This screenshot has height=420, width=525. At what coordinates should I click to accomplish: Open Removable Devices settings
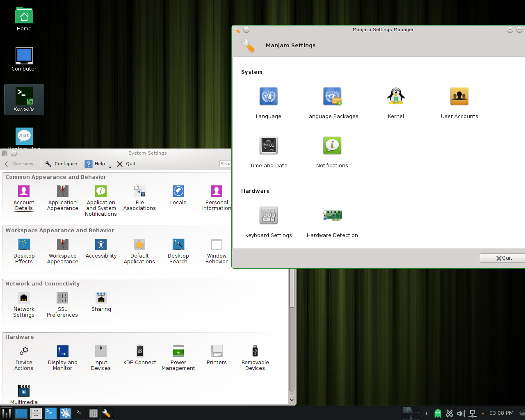pos(255,358)
